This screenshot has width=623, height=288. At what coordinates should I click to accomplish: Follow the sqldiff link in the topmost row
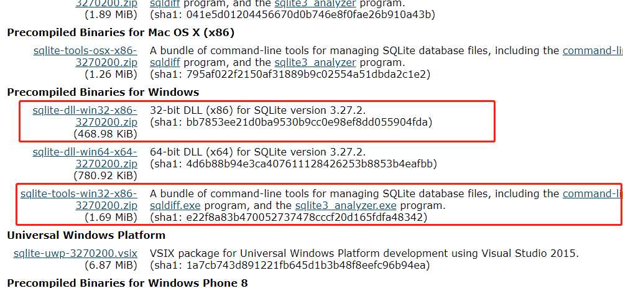(165, 4)
